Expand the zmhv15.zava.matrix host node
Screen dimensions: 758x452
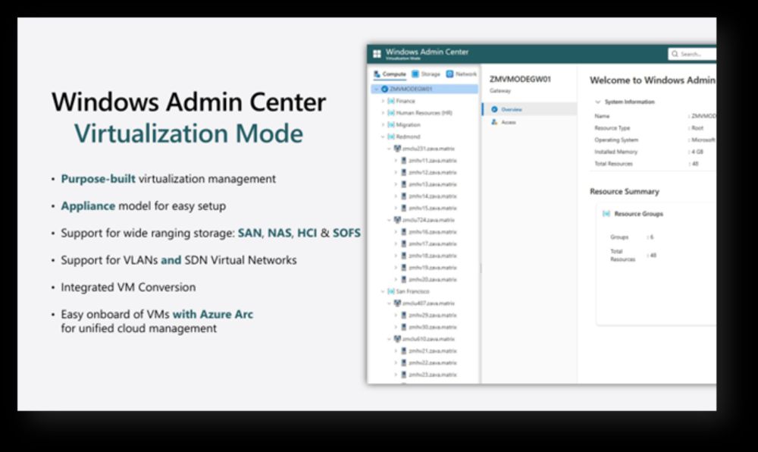coord(396,208)
